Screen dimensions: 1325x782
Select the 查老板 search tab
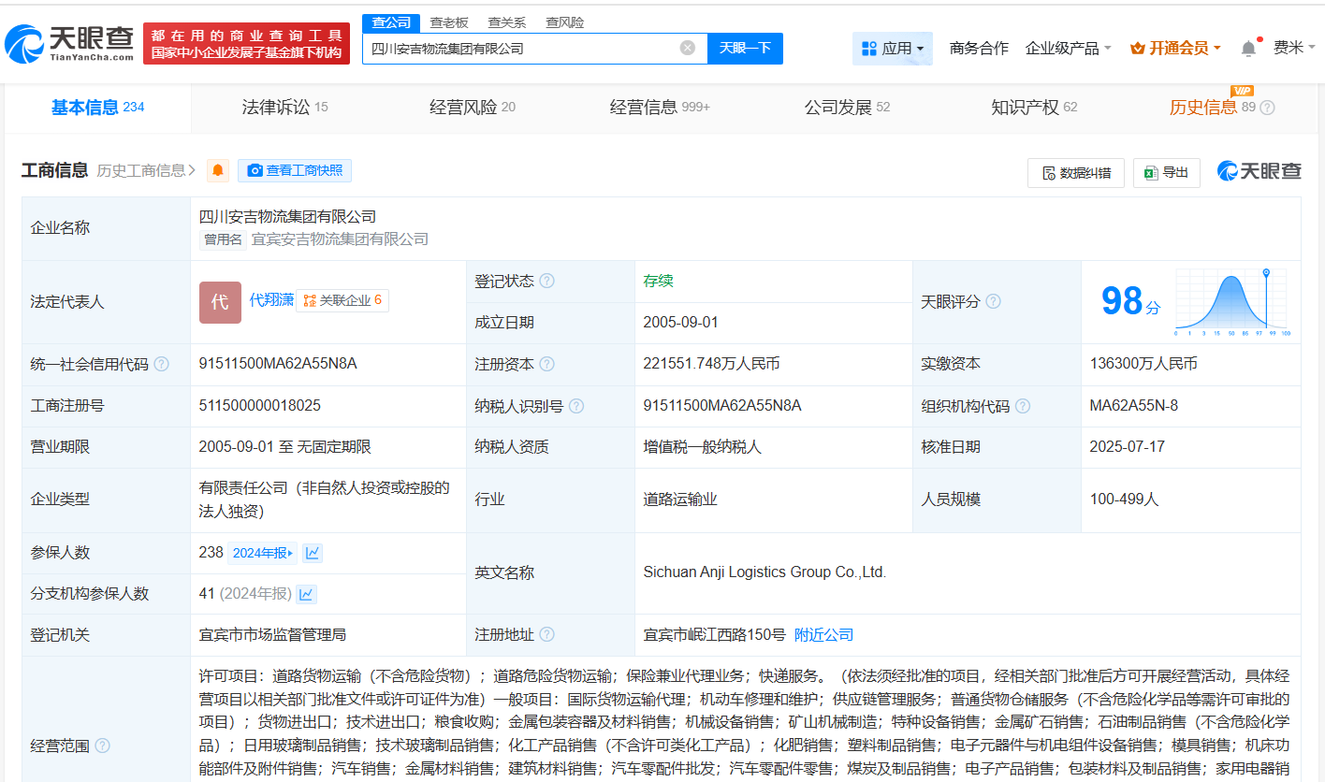pos(448,22)
